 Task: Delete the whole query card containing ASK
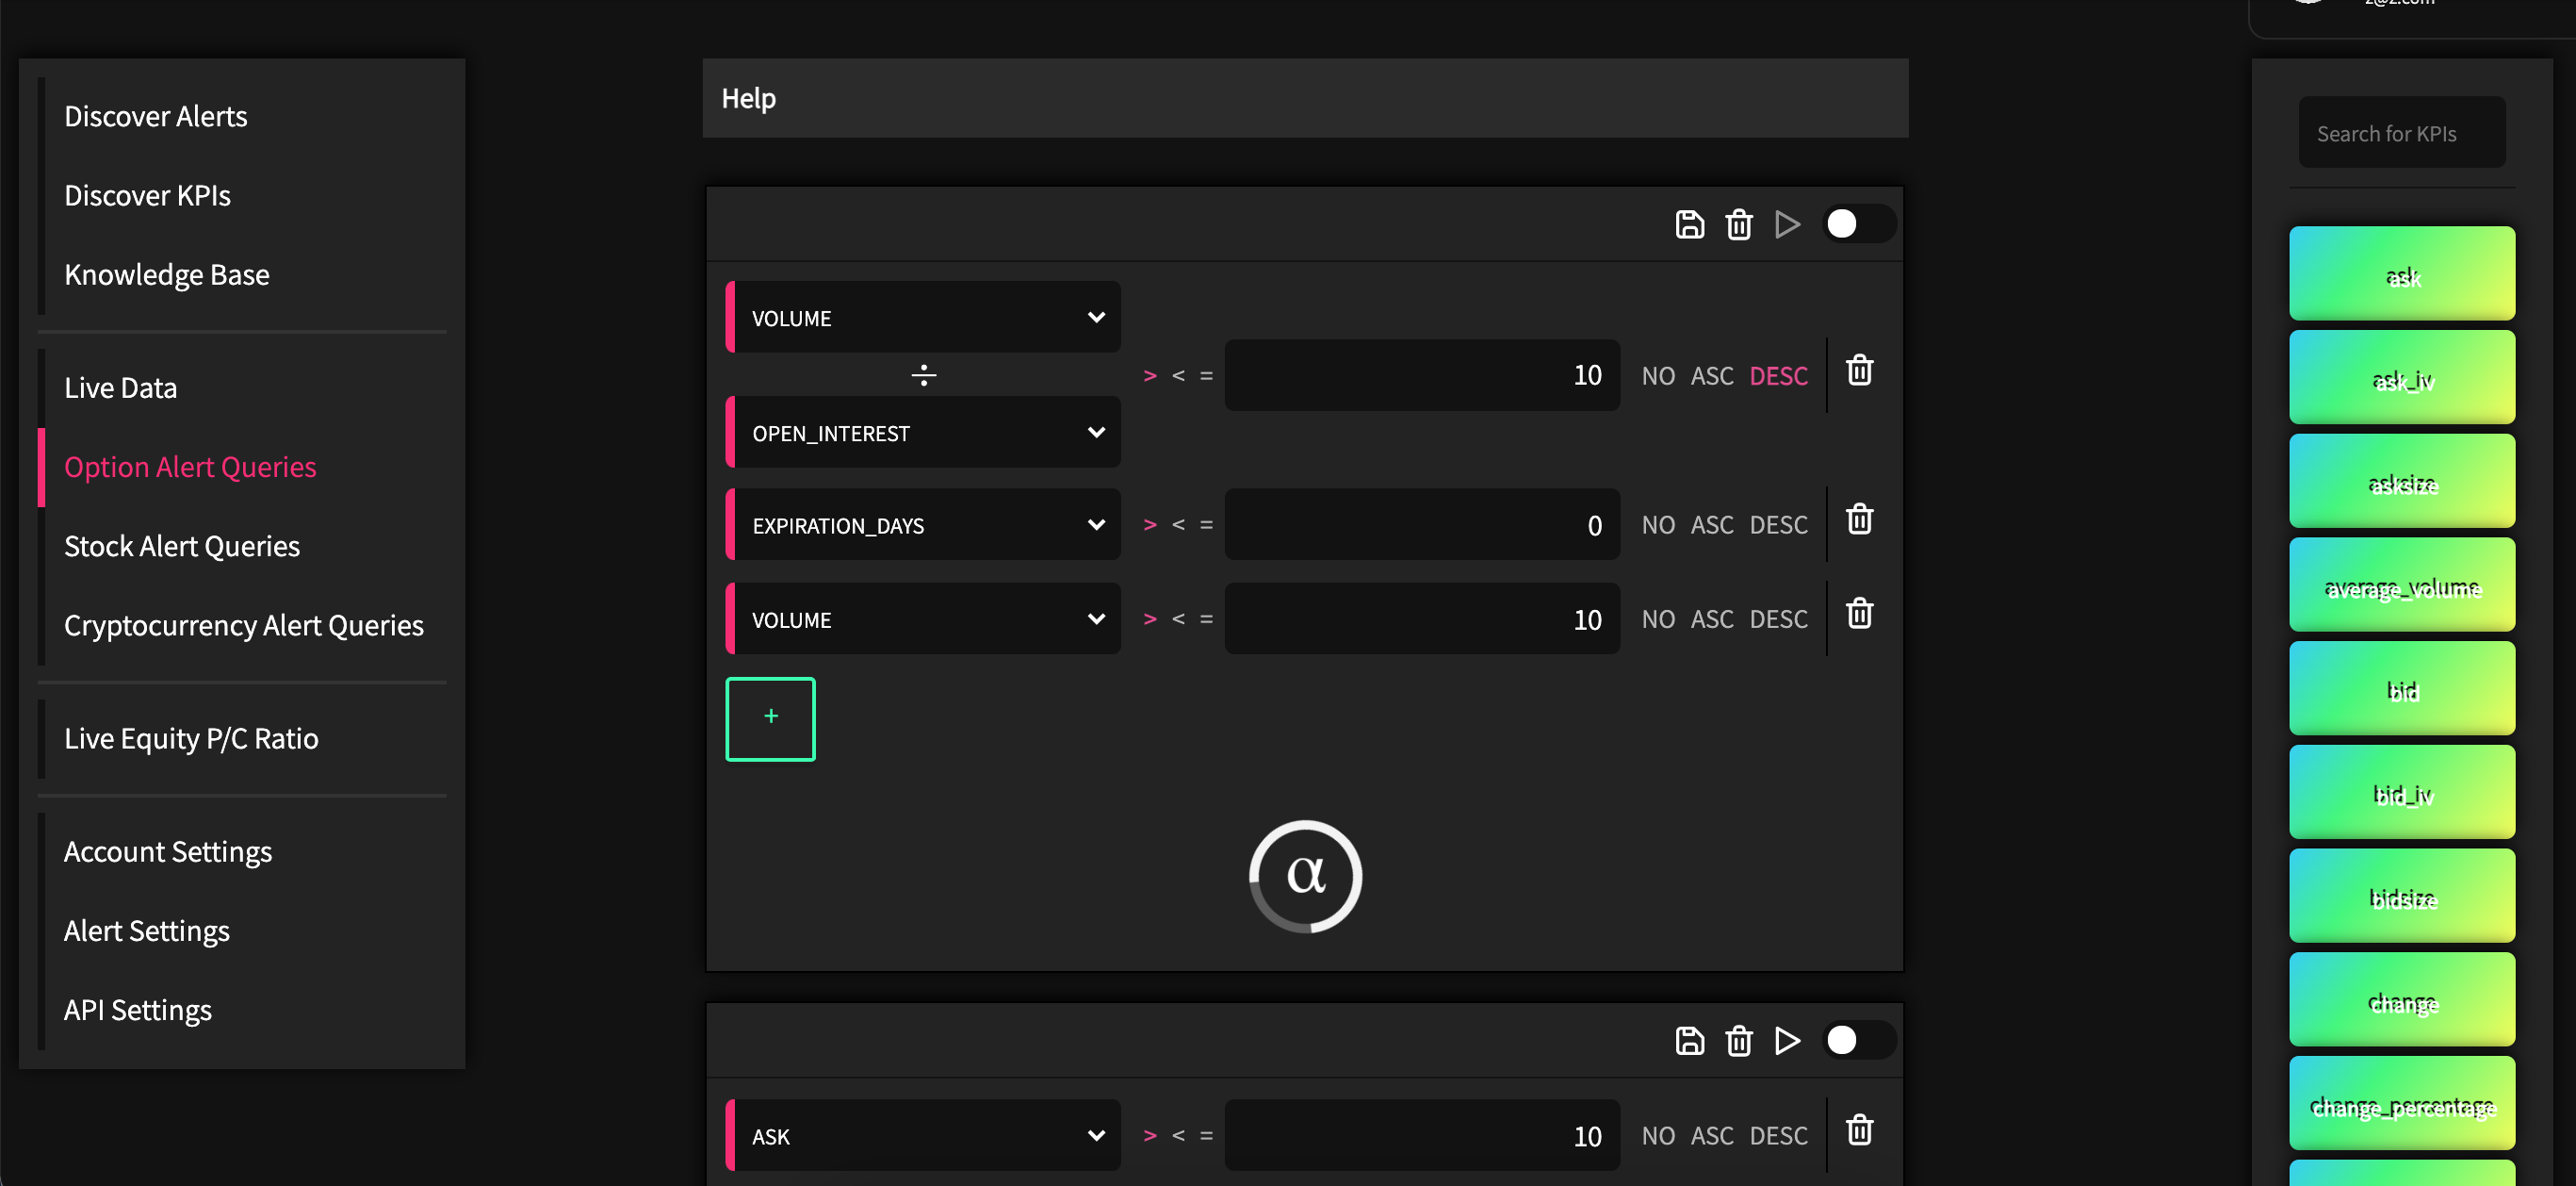pyautogui.click(x=1739, y=1041)
